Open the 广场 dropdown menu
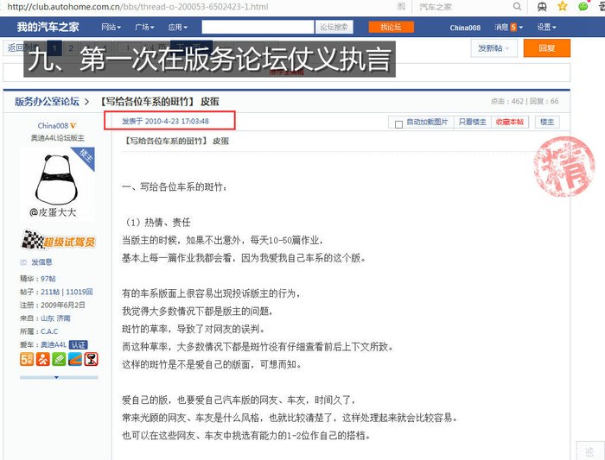Image resolution: width=605 pixels, height=460 pixels. [x=145, y=28]
